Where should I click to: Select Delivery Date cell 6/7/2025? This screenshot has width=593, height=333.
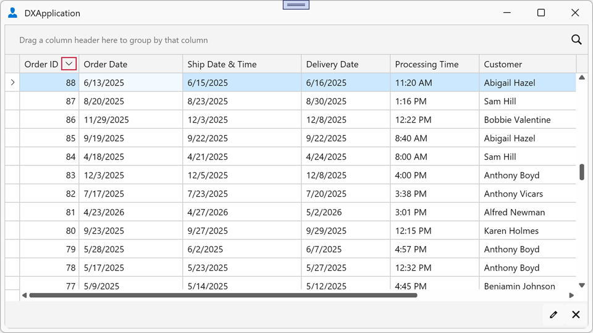point(346,249)
